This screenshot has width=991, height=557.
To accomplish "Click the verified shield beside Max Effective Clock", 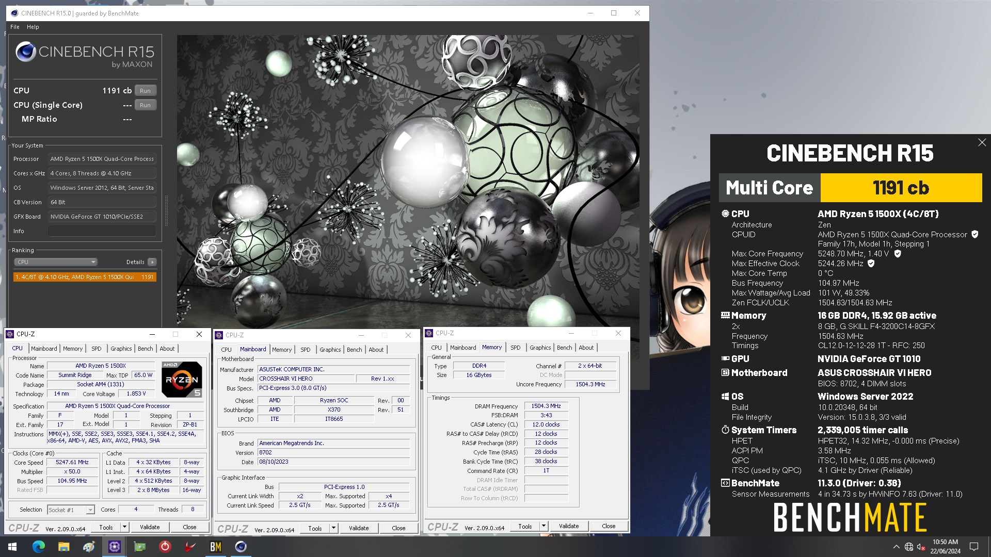I will [x=871, y=264].
